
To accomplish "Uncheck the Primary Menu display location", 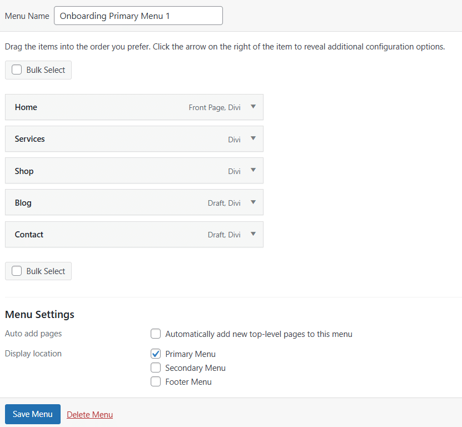I will tap(156, 354).
